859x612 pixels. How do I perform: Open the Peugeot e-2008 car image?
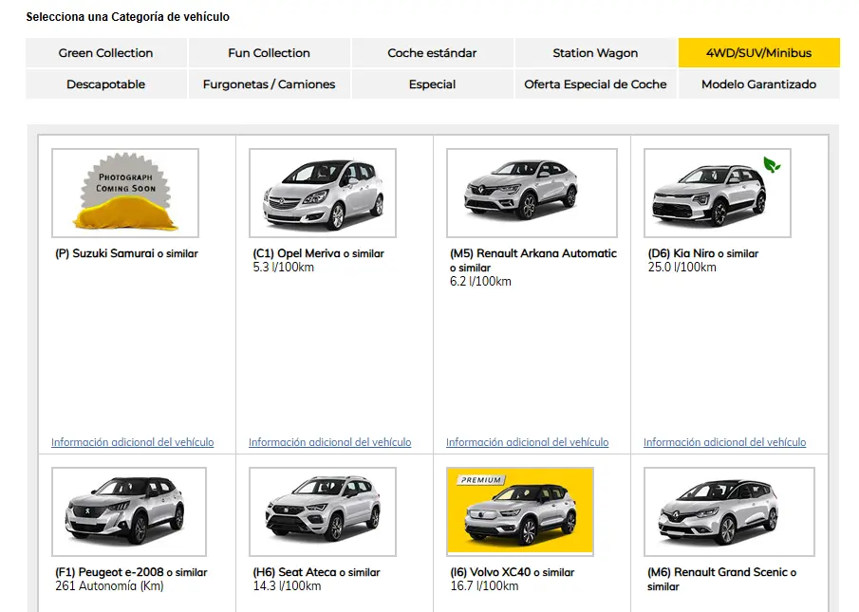(129, 511)
